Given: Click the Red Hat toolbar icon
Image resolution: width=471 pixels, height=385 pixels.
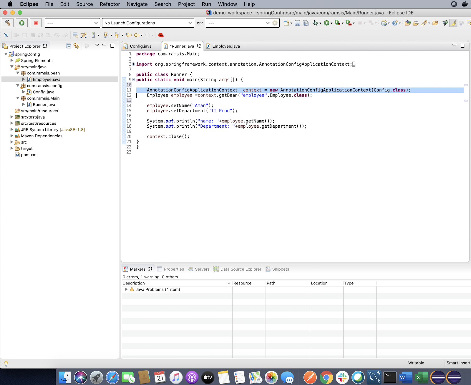Looking at the screenshot, I should coord(160,35).
